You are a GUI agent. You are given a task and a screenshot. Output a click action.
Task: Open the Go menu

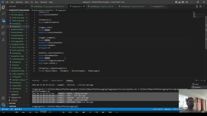pyautogui.click(x=32, y=2)
